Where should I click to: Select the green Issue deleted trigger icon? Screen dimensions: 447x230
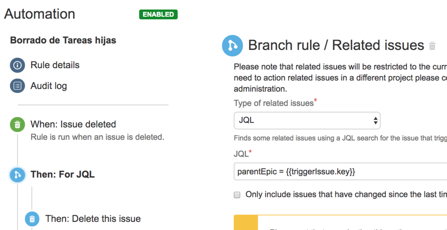pos(17,125)
